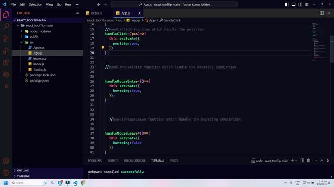Open Customize Layout options
The height and width of the screenshot is (187, 334).
click(307, 5)
